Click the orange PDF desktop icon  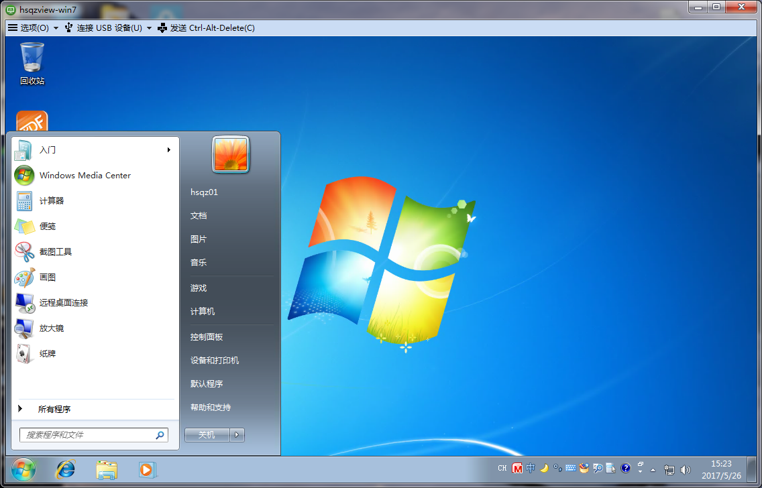[32, 121]
